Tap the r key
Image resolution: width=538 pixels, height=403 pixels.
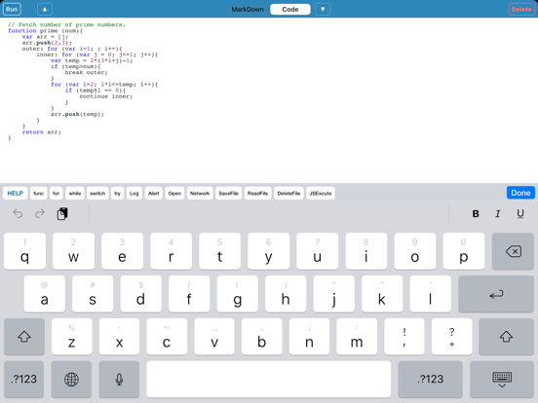tap(171, 251)
